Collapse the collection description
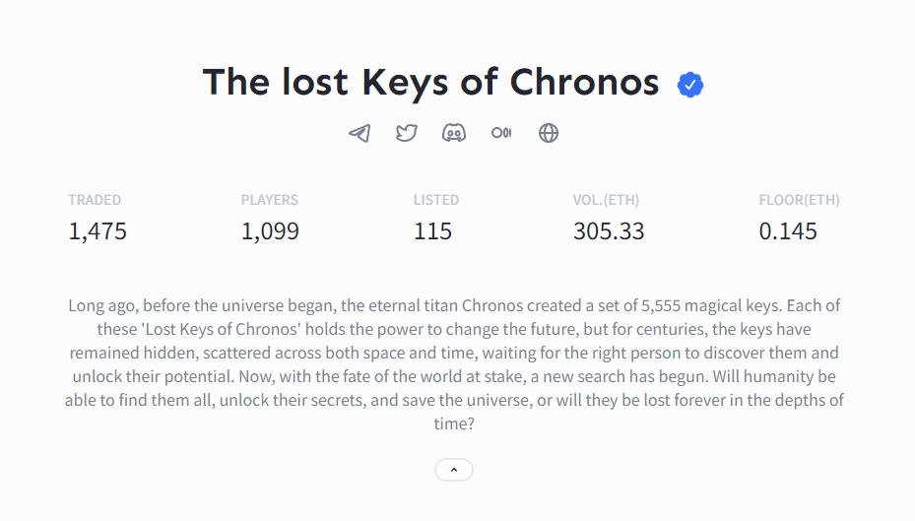The image size is (915, 521). pos(454,471)
